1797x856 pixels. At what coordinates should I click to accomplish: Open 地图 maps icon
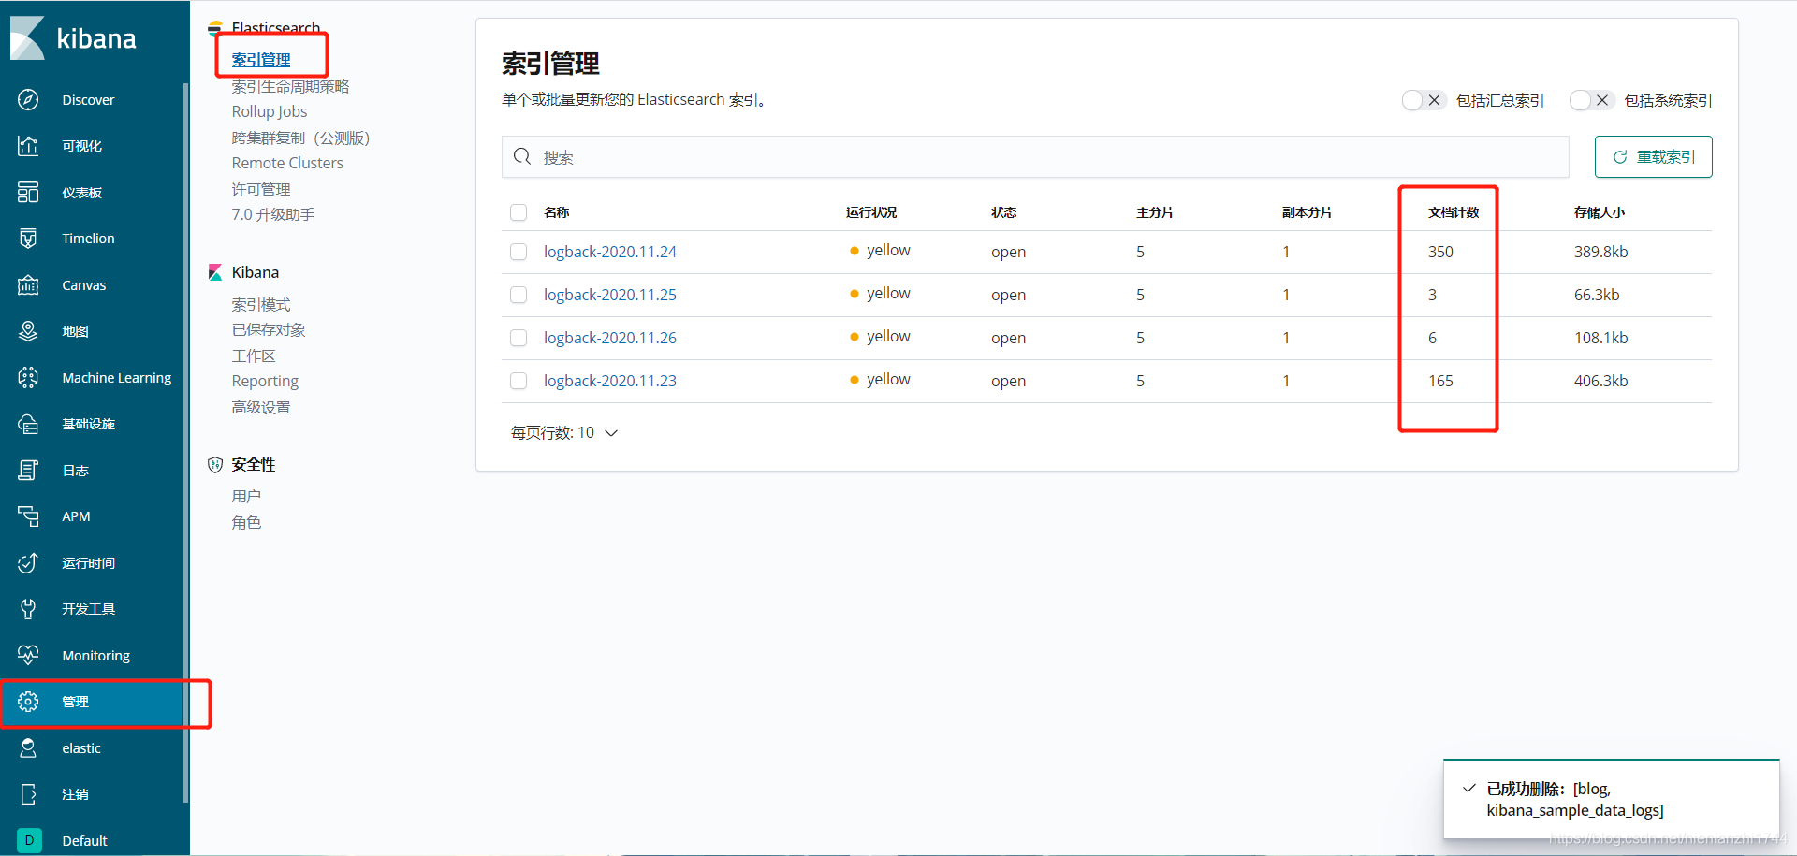pos(28,331)
